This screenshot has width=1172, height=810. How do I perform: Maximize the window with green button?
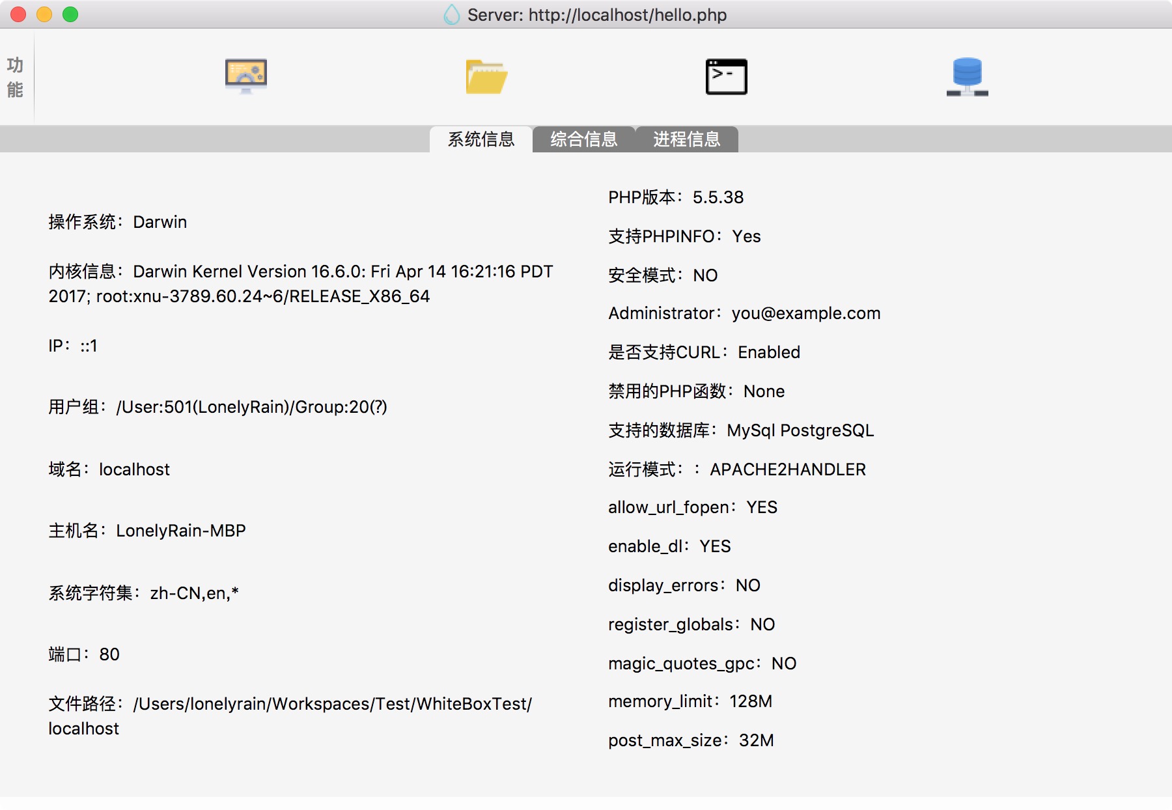coord(70,14)
